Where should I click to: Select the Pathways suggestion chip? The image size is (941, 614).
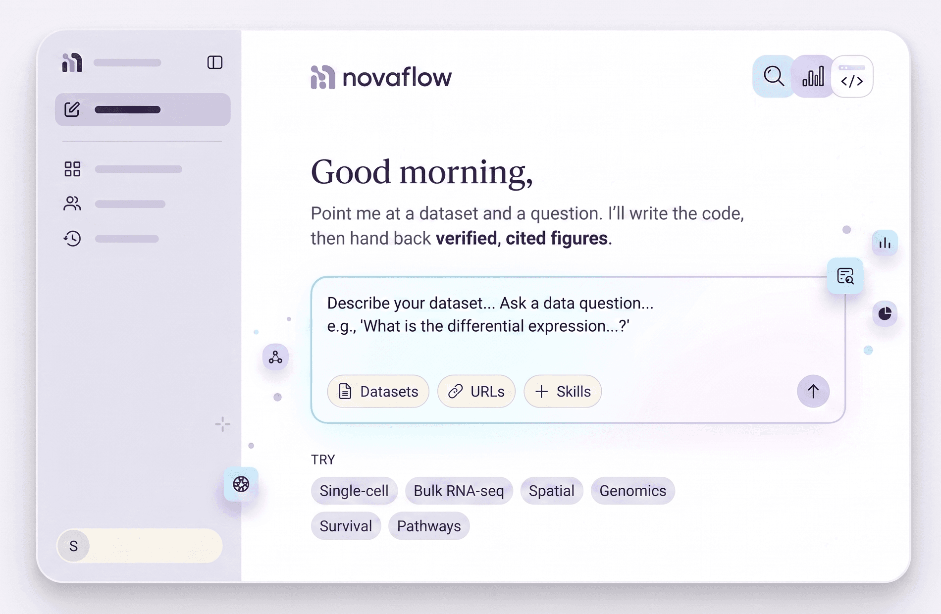coord(429,526)
